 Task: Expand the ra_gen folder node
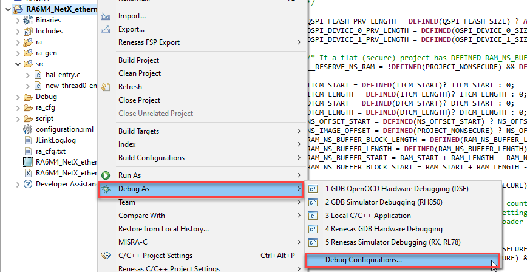tap(18, 53)
